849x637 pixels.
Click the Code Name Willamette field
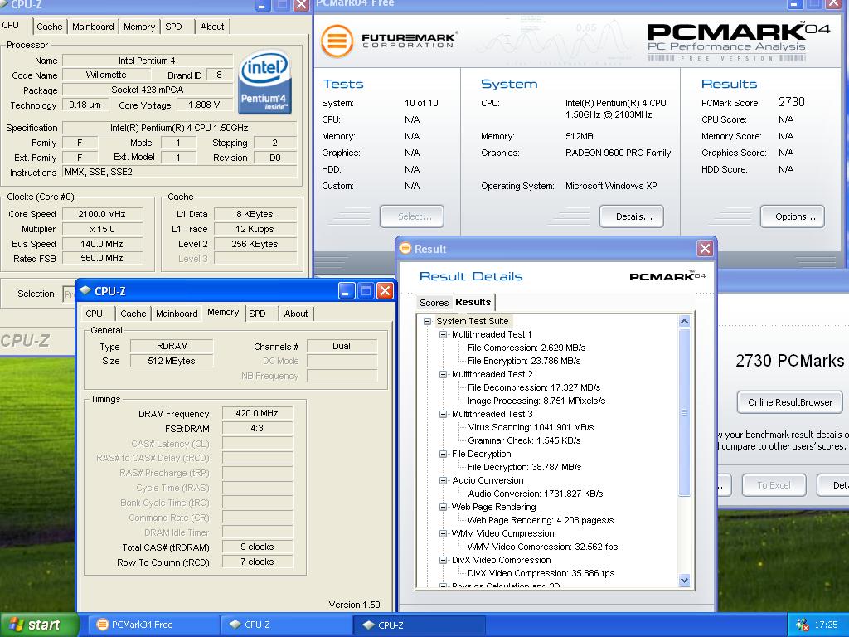[x=105, y=75]
